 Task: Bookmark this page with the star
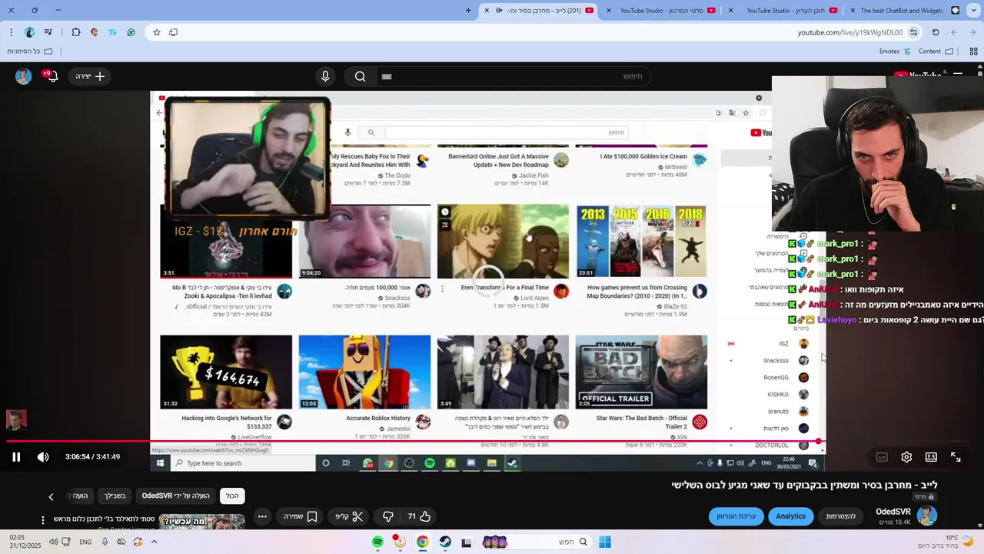(157, 32)
